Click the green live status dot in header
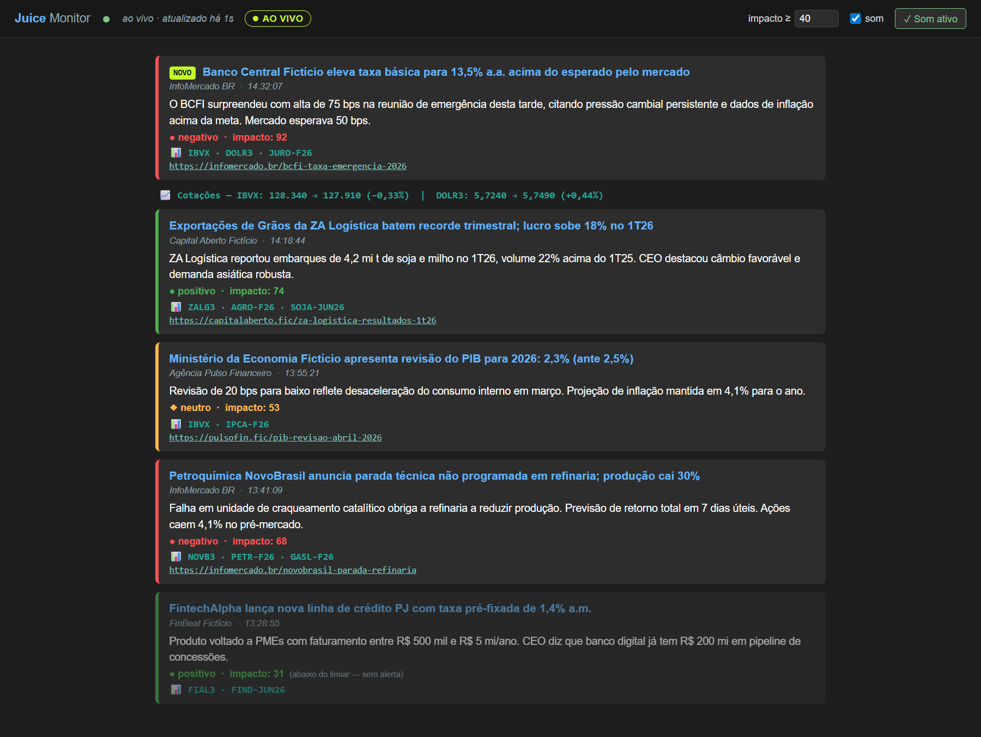 point(106,19)
